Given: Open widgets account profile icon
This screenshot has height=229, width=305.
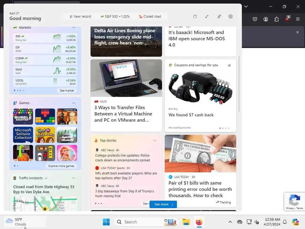Looking at the screenshot, I should pos(219,17).
